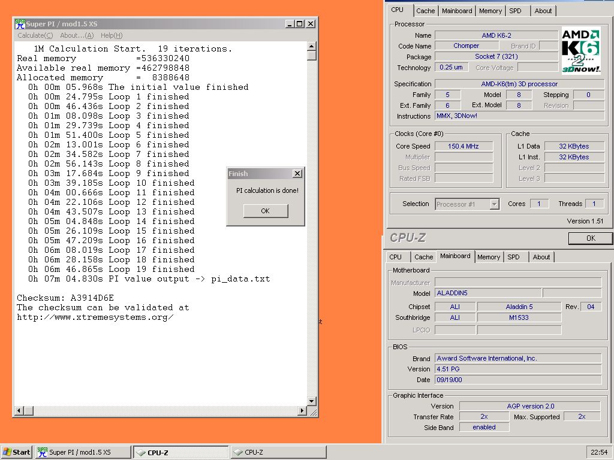Click the horizontal scrollbar thumb in Super PI
Screen dimensions: 614x460
tap(29, 411)
